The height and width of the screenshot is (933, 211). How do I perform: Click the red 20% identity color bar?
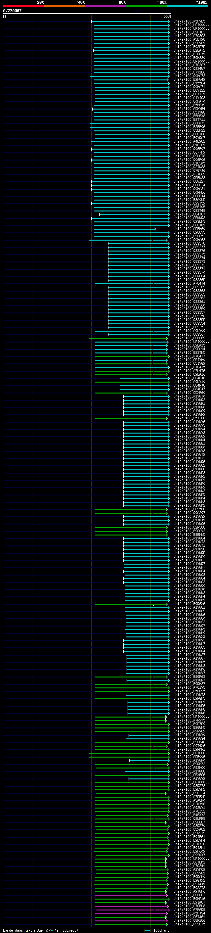point(23,6)
